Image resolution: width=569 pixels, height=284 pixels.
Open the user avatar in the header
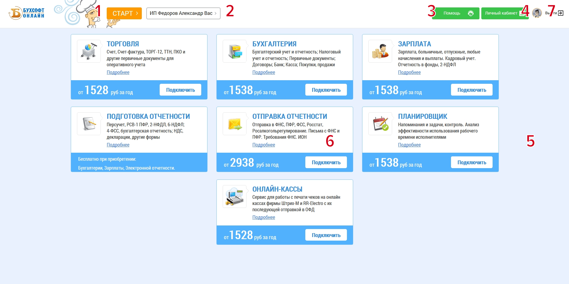(537, 13)
